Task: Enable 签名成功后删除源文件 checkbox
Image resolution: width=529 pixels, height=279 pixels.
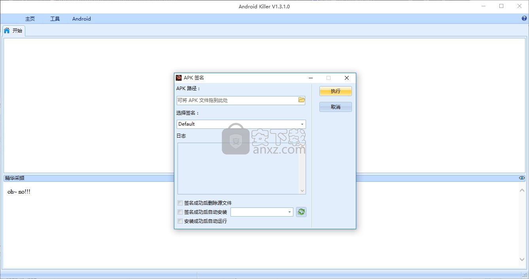Action: tap(180, 203)
